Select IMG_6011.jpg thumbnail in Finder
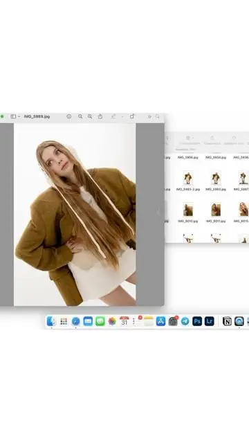249x443 pixels. [216, 210]
